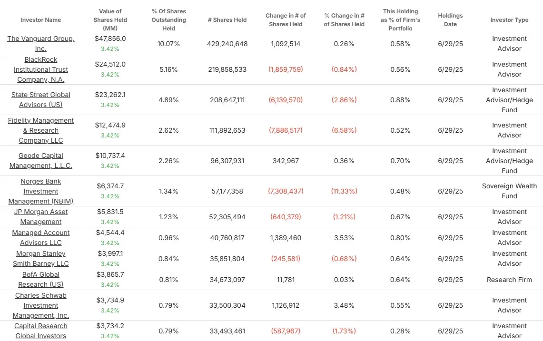This screenshot has height=341, width=543.
Task: Open State Street Global Advisors (US) link
Action: 41,100
